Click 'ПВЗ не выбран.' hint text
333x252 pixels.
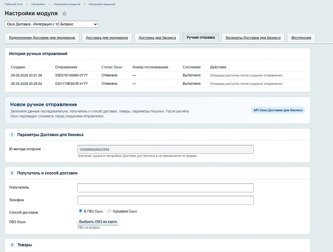pyautogui.click(x=89, y=228)
